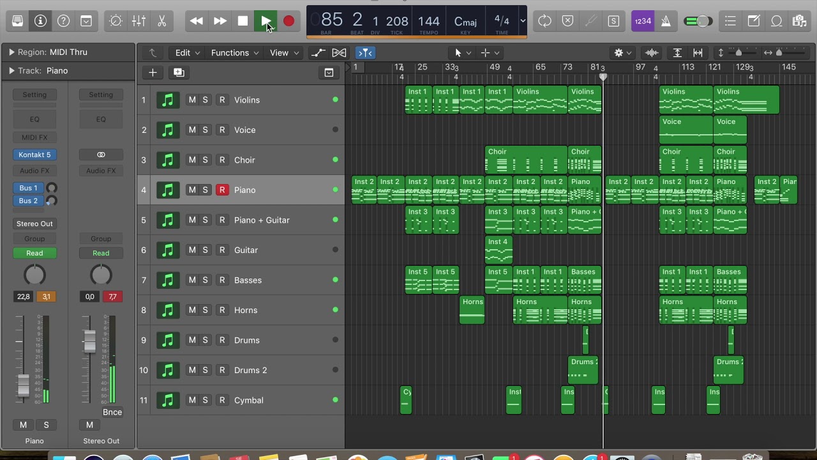Click the tempo value 144
Viewport: 817px width, 460px height.
[429, 21]
